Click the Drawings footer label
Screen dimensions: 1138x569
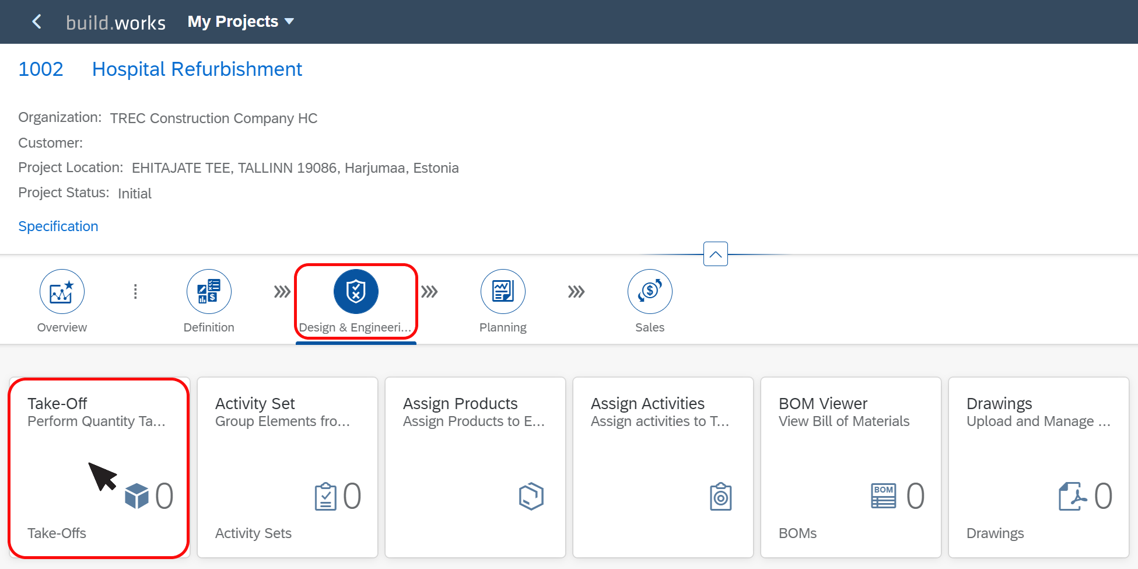[995, 533]
